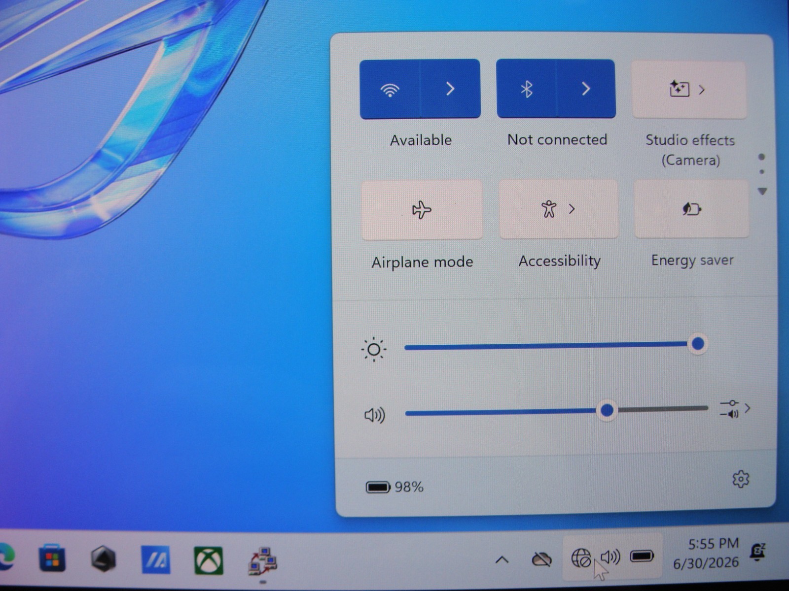Show hidden tray icons chevron
Viewport: 789px width, 591px height.
502,559
